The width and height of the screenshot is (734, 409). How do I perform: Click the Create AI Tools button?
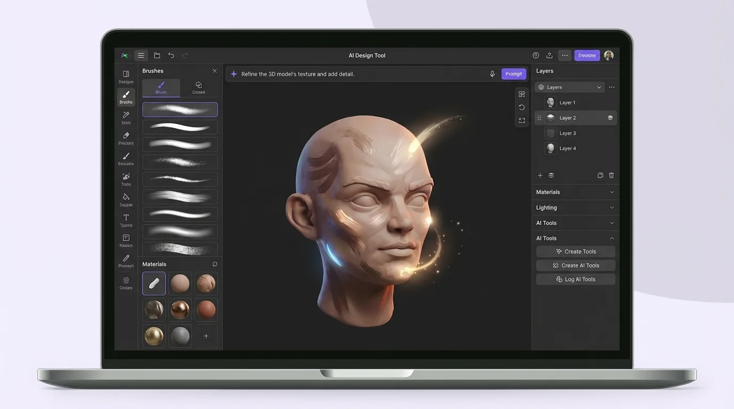[576, 265]
